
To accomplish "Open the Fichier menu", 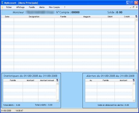I will [9, 7].
